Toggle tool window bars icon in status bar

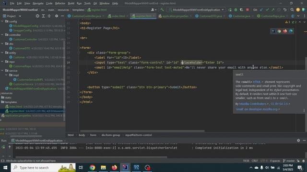[2, 161]
